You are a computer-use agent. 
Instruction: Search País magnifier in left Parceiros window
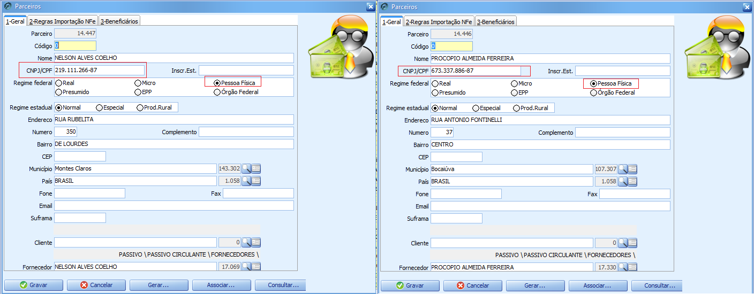tap(246, 181)
